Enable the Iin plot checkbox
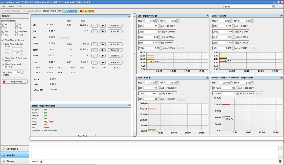The height and width of the screenshot is (165, 284). 17,24
